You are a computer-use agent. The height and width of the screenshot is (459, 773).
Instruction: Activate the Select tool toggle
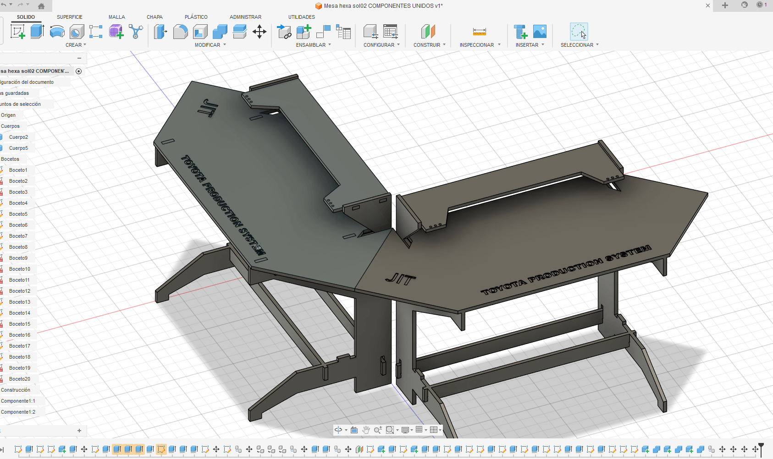pos(579,32)
